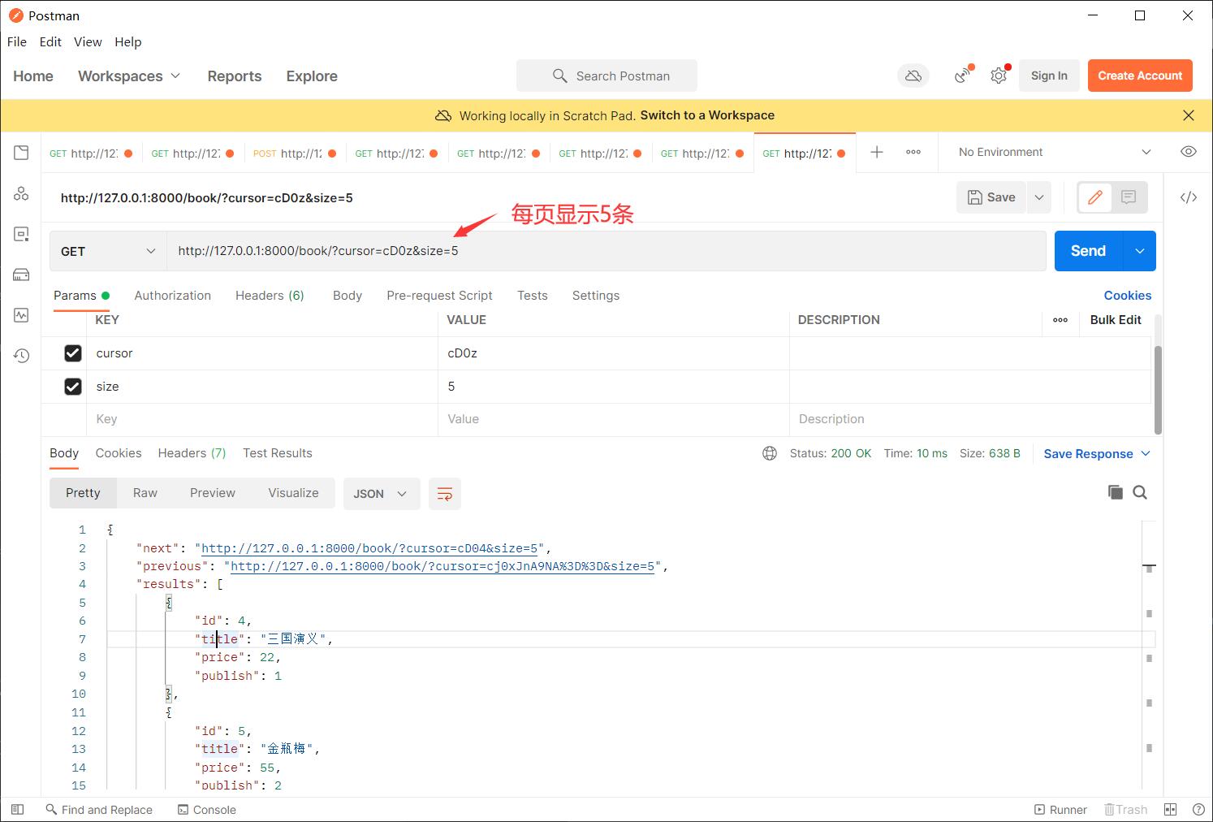Toggle the sidebar icon in the status bar
The height and width of the screenshot is (822, 1213).
coord(17,809)
